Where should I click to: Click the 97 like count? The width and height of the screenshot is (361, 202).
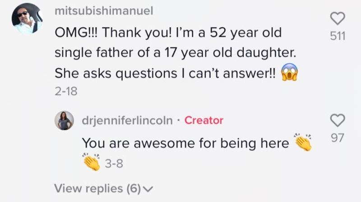point(338,138)
